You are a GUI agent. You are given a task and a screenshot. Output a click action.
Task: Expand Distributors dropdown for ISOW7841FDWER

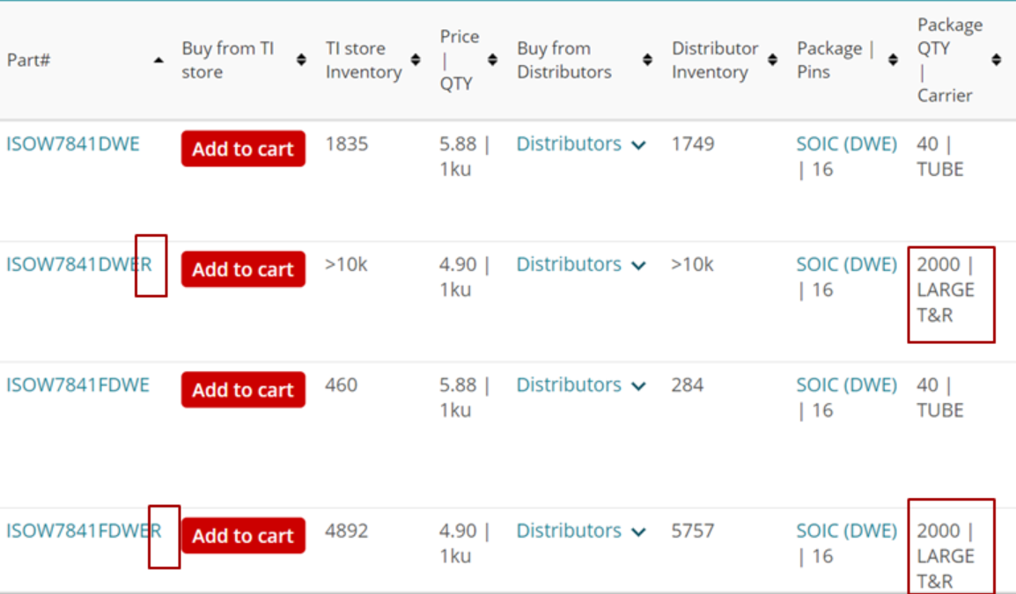point(581,532)
